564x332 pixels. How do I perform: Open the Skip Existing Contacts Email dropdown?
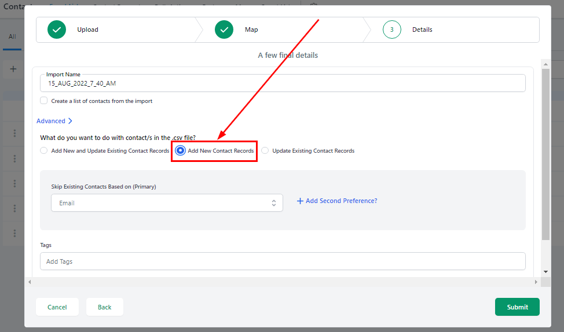[167, 203]
